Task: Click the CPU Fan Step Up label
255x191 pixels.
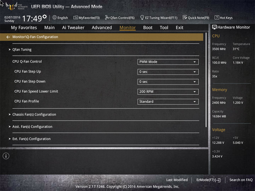Action: pos(28,71)
